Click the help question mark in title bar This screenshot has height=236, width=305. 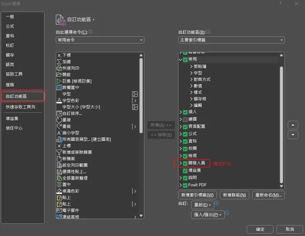point(280,4)
